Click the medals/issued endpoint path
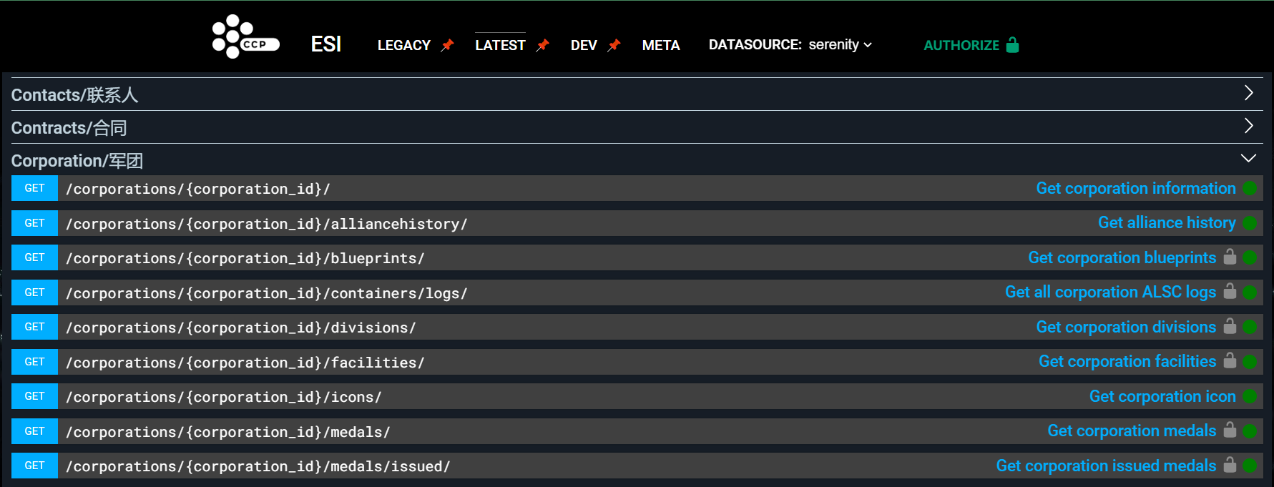The width and height of the screenshot is (1274, 487). tap(258, 466)
